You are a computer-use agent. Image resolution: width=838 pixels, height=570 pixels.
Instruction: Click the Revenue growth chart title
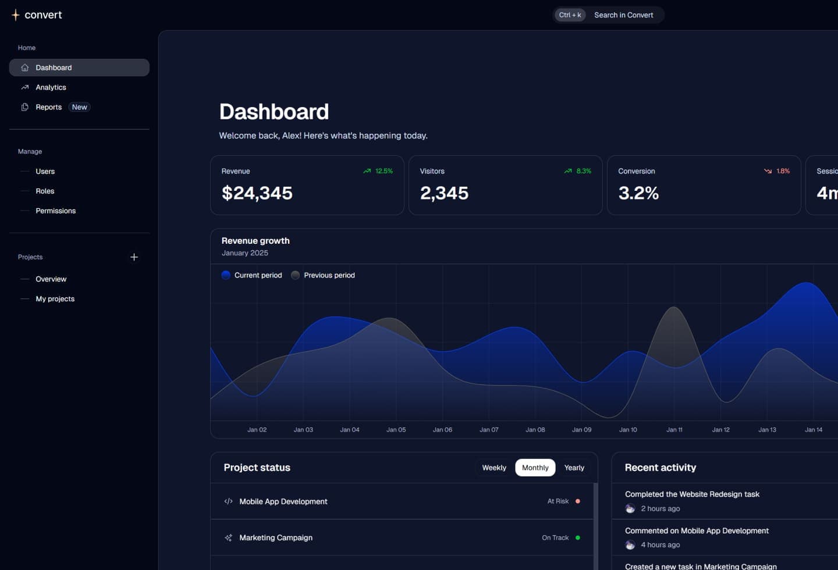pyautogui.click(x=255, y=241)
